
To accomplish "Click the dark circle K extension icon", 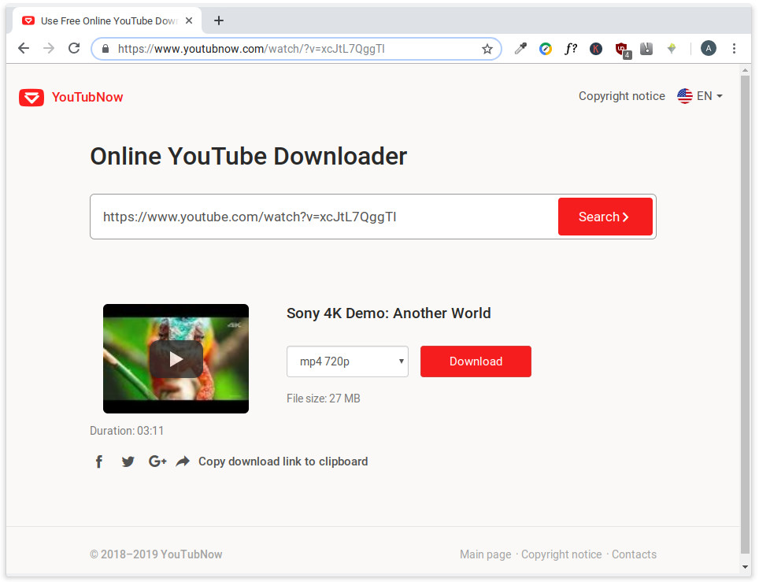I will 596,48.
